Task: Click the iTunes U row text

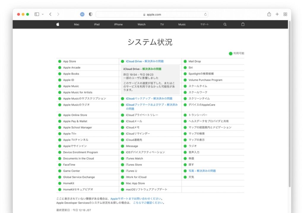Action: point(131,171)
